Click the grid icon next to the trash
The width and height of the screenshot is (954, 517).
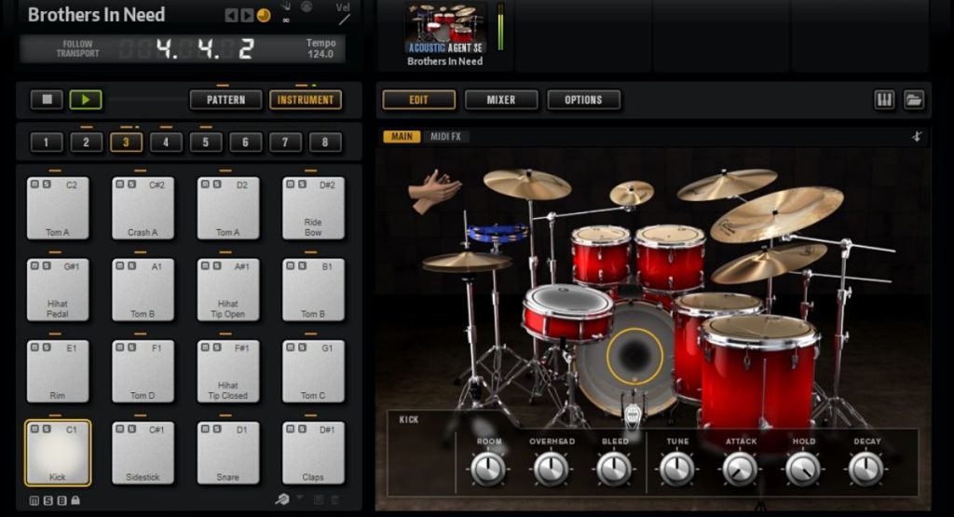[x=319, y=500]
